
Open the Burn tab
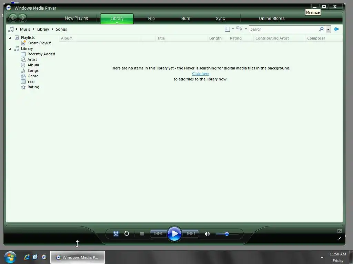186,19
